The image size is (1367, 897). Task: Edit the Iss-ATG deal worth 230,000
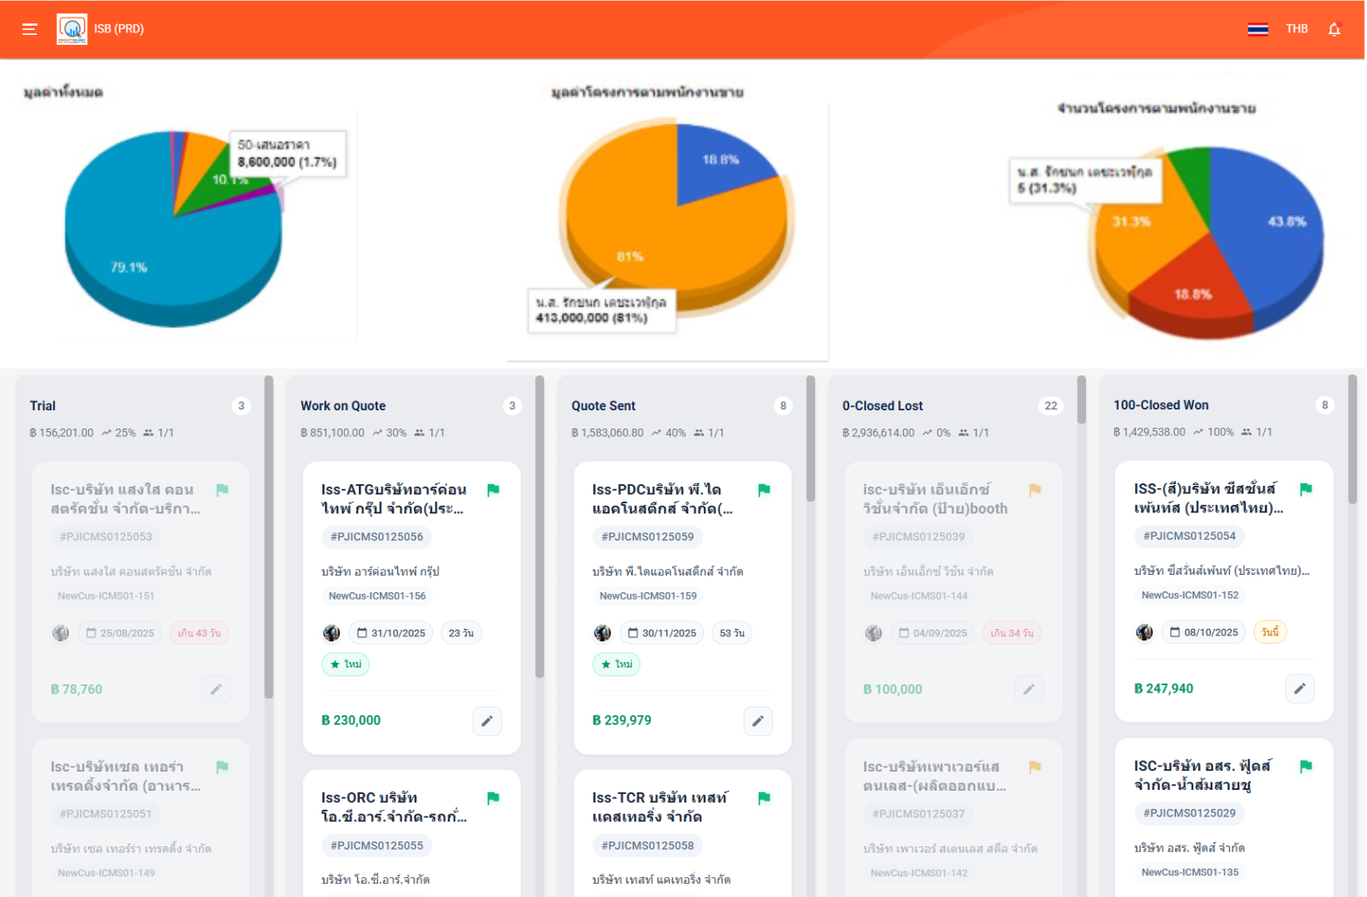point(487,721)
